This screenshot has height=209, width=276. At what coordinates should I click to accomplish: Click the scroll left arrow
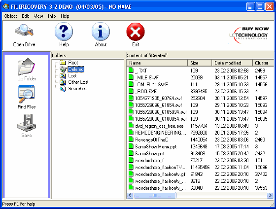(x=130, y=195)
